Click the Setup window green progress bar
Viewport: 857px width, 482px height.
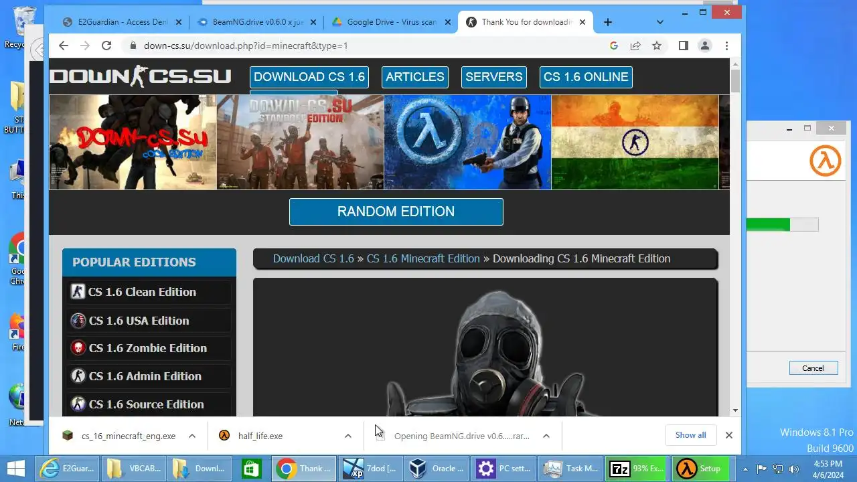(x=769, y=225)
